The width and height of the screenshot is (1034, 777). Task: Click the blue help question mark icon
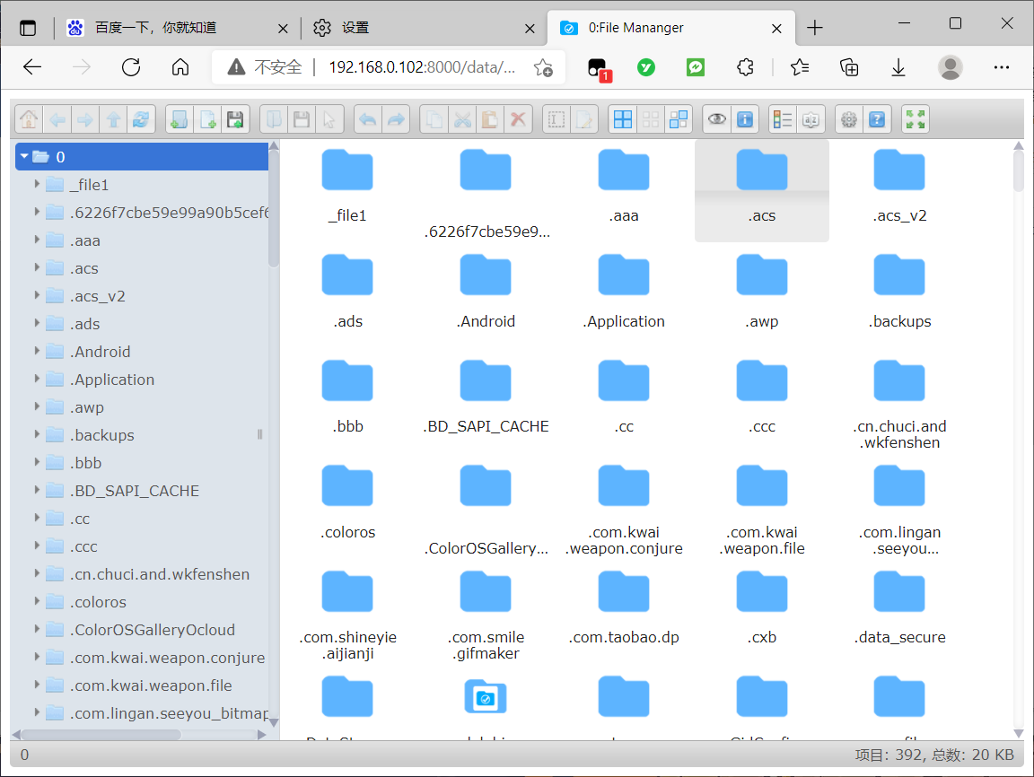(877, 119)
